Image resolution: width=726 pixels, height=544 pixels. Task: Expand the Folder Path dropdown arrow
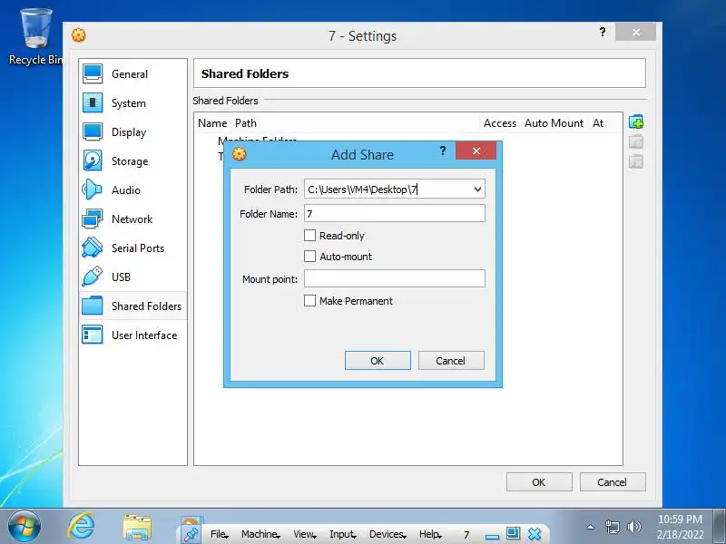coord(477,189)
